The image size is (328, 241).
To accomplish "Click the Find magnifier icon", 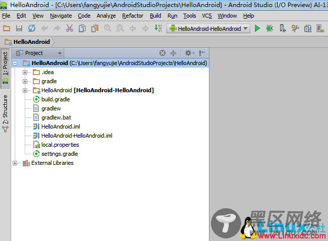I will pos(107,28).
